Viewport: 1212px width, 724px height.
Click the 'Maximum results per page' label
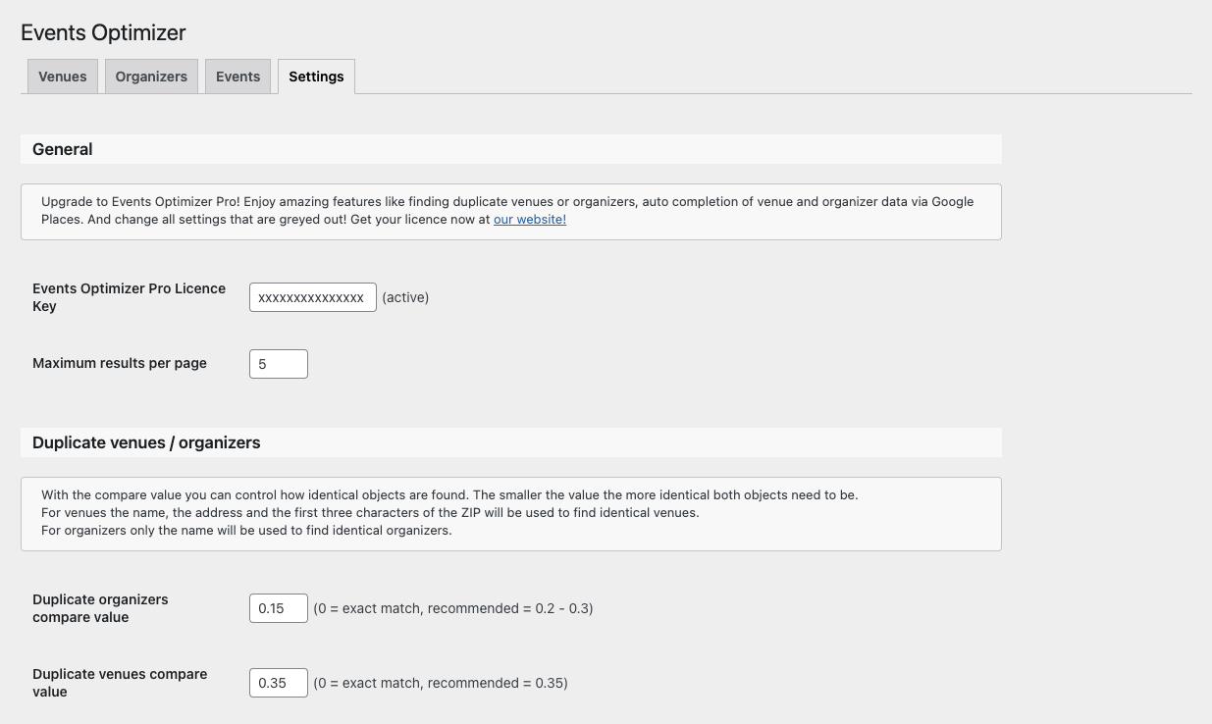click(120, 363)
